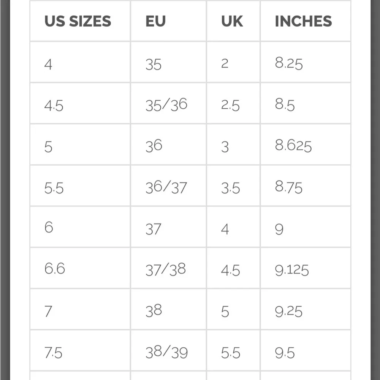Viewport: 380px width, 380px height.
Task: Select the UK size 3.5 cell
Action: pos(230,188)
